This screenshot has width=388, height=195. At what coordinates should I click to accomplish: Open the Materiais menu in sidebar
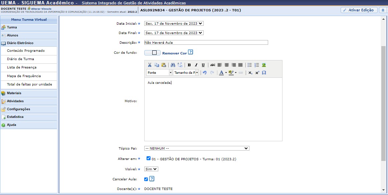(14, 93)
